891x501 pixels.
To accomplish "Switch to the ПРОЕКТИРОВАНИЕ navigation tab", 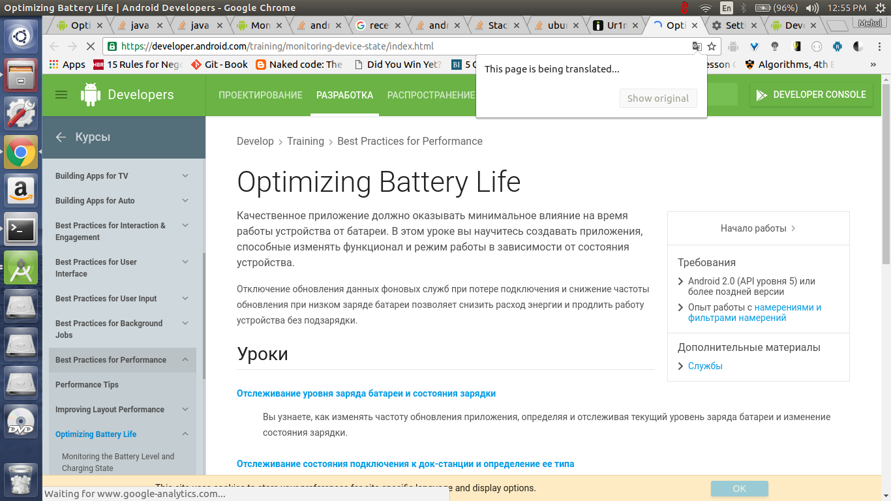I will tap(260, 95).
